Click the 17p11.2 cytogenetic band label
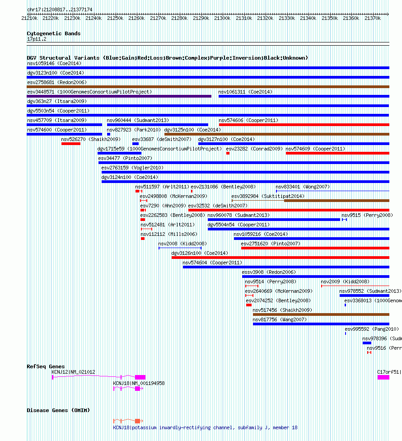The height and width of the screenshot is (441, 402). (37, 39)
